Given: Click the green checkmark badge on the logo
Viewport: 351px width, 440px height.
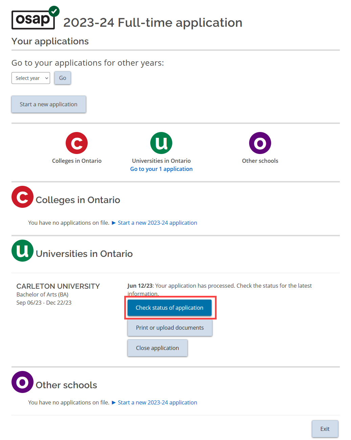Looking at the screenshot, I should (54, 10).
